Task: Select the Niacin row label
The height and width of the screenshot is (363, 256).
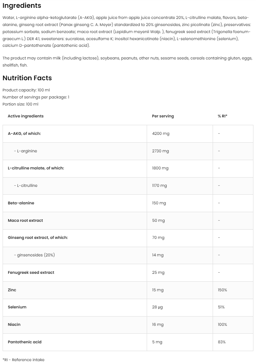Action: click(x=14, y=324)
